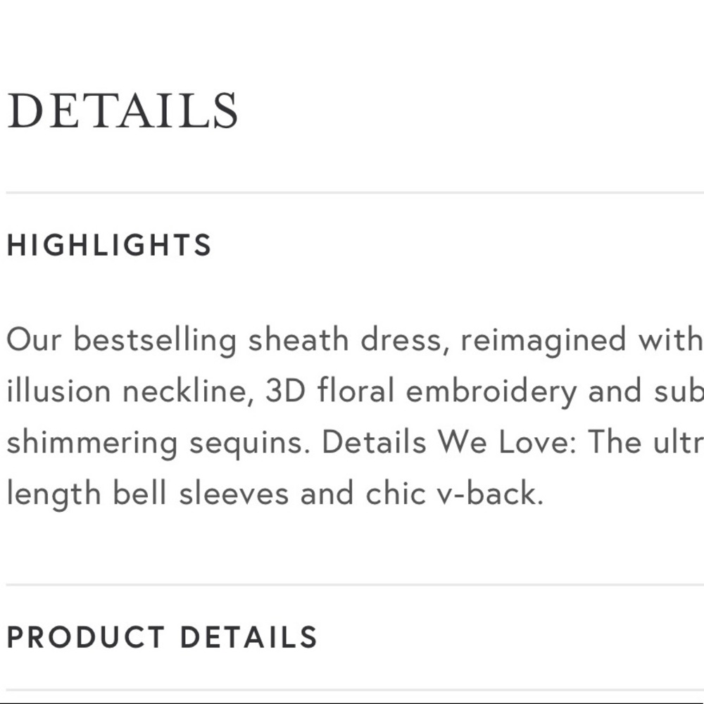
Task: Click the line "length bell sleeves and chic v-back."
Action: [x=275, y=494]
